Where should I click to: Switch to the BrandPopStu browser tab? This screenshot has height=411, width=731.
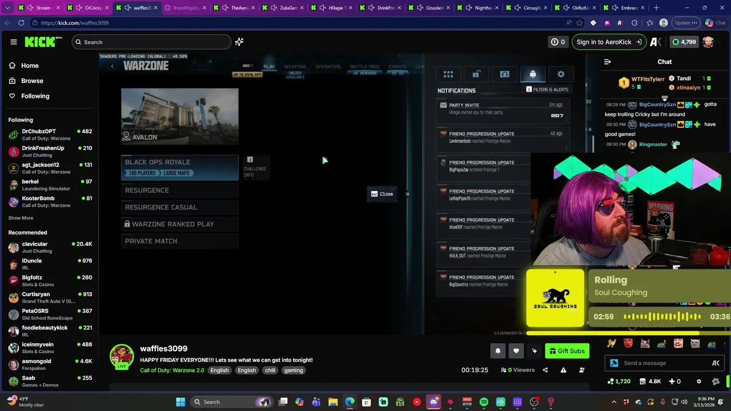[185, 8]
